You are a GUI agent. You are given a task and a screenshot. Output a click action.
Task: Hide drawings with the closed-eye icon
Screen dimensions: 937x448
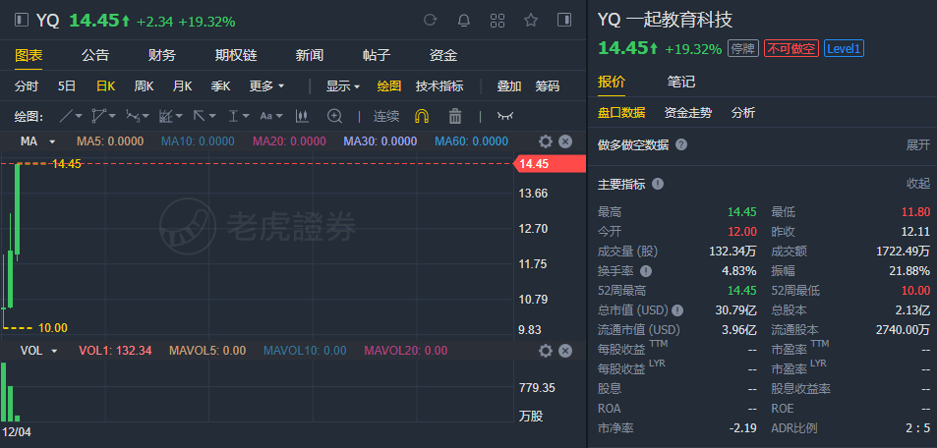coord(505,116)
